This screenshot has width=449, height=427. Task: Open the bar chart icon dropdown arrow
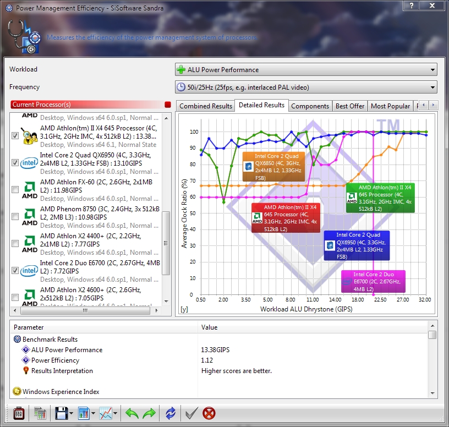click(94, 413)
